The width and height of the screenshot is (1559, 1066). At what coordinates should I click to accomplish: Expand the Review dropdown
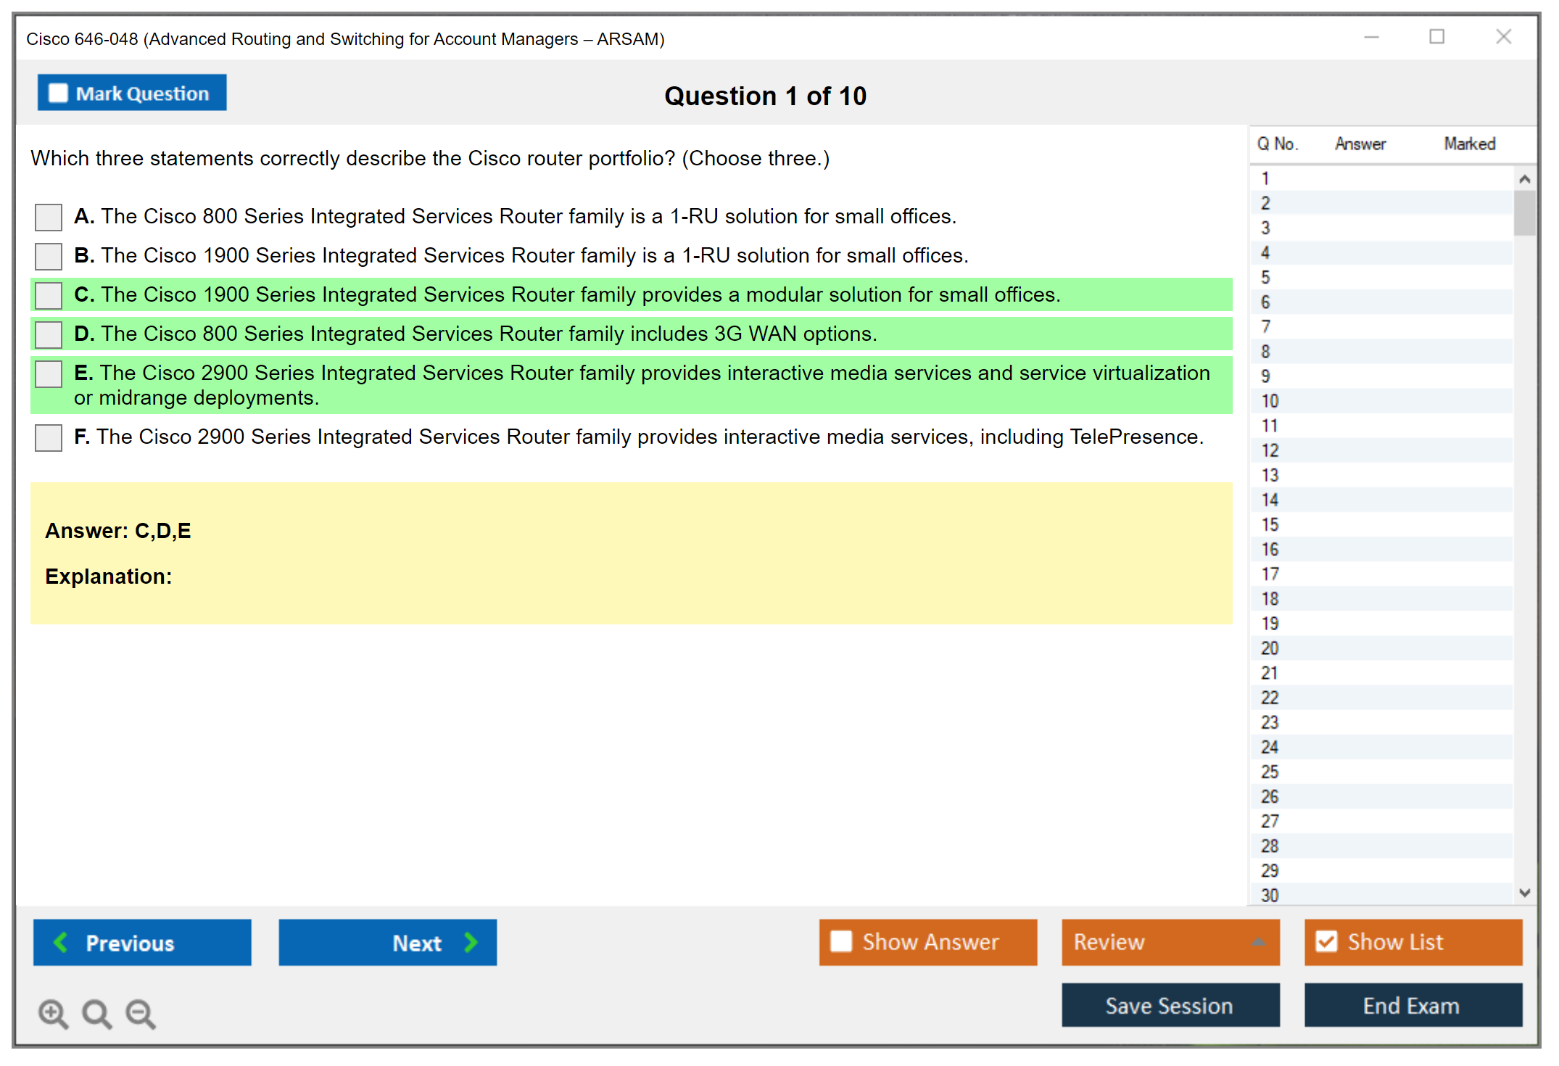pos(1258,942)
